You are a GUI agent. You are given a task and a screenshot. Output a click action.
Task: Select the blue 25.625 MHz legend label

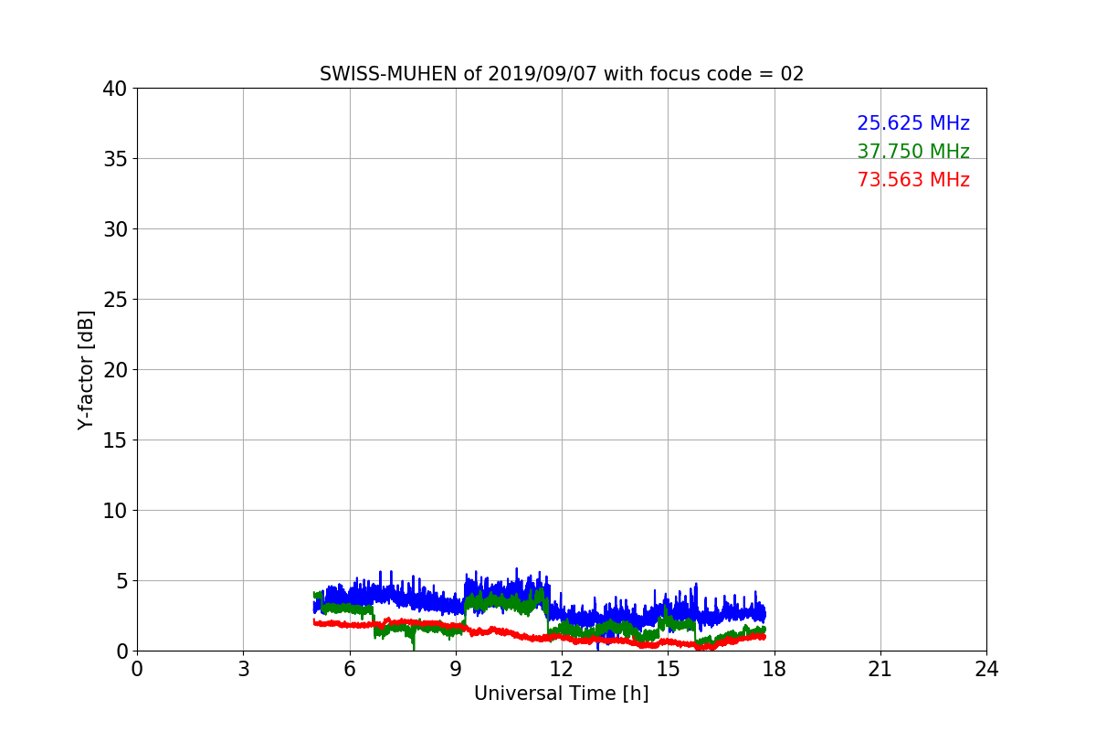click(913, 123)
